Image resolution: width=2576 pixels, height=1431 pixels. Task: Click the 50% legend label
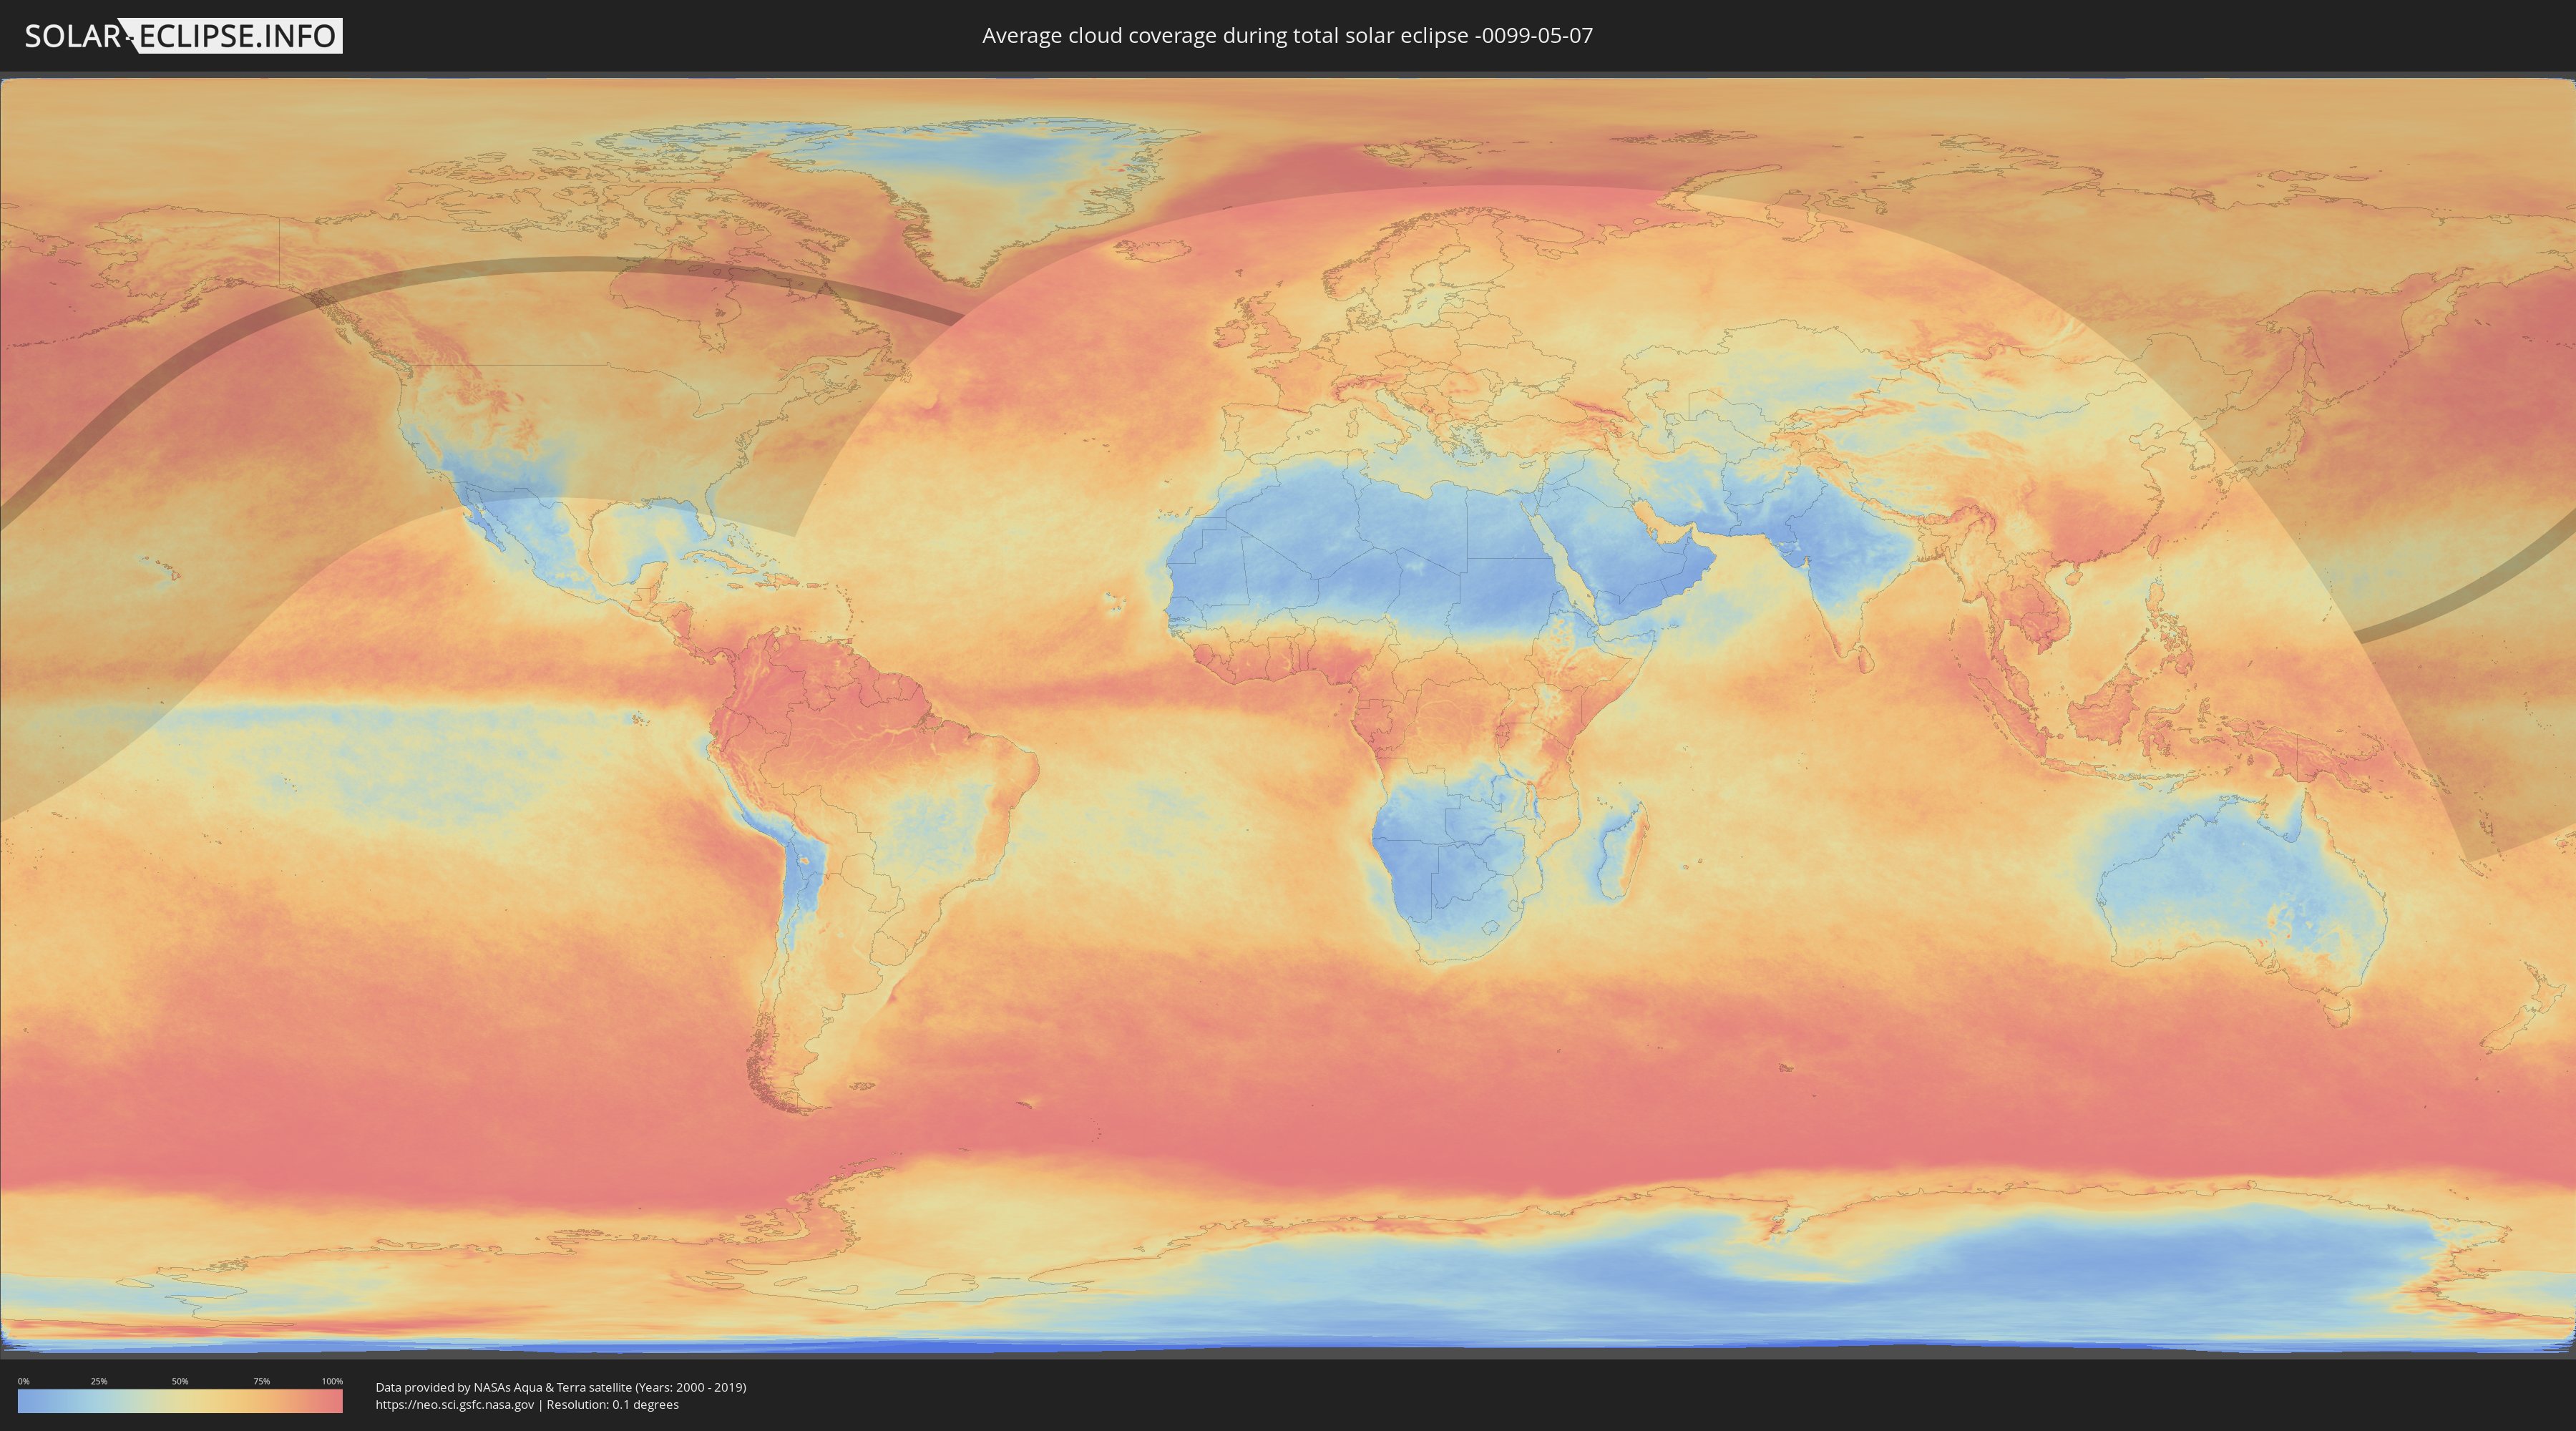click(180, 1381)
